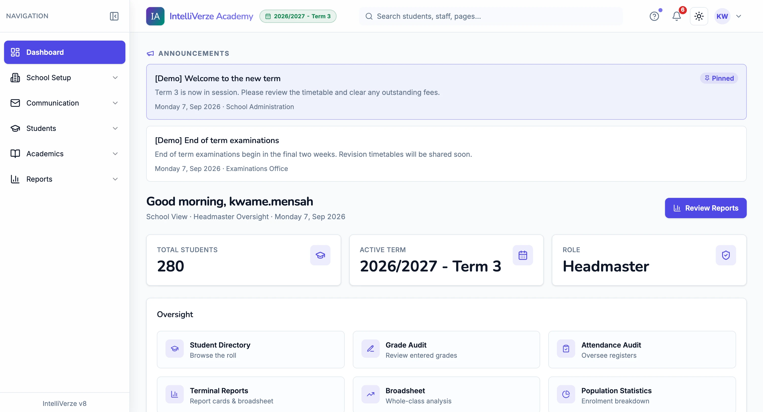Open Academics menu item

pyautogui.click(x=64, y=154)
